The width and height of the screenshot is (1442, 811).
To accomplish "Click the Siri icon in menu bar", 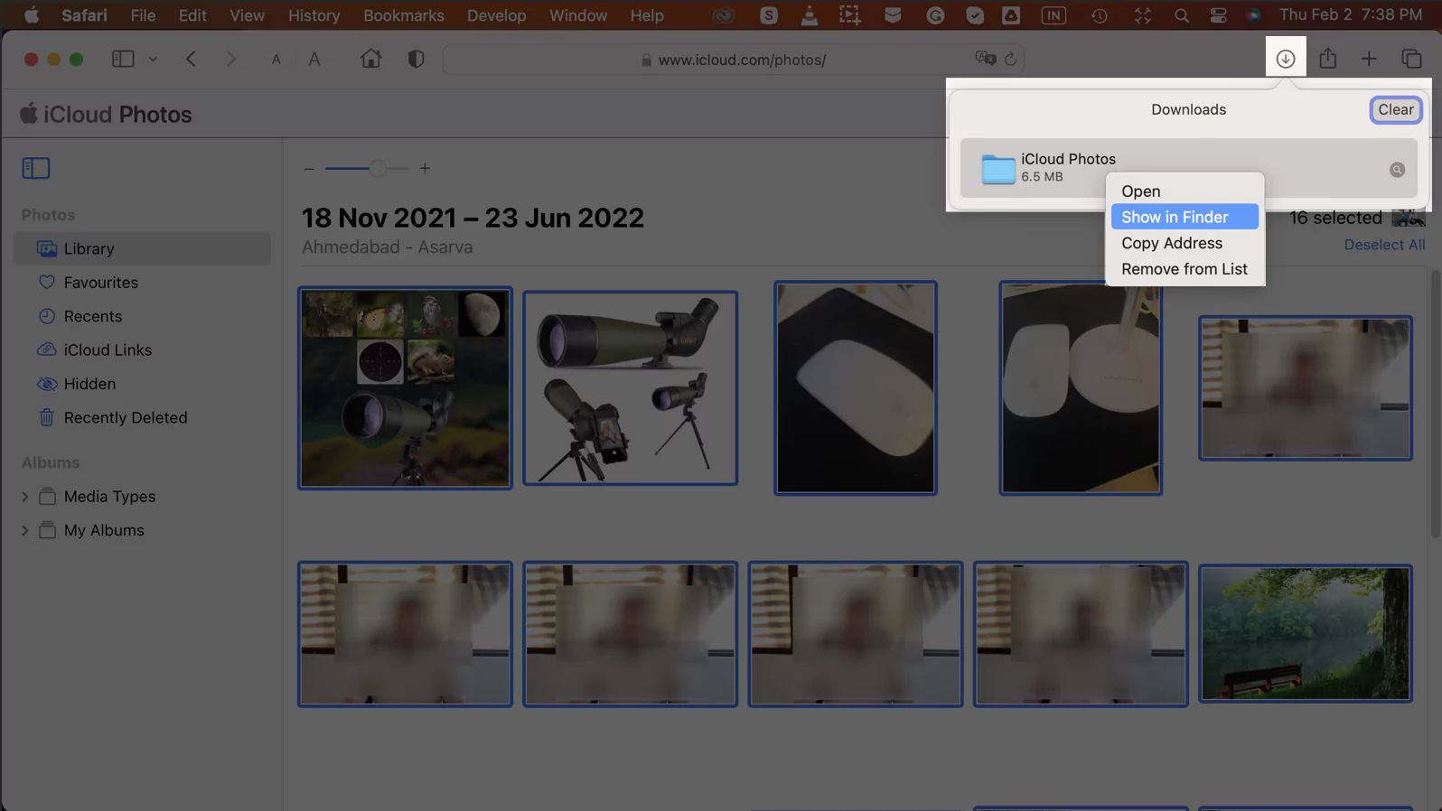I will pos(1253,15).
